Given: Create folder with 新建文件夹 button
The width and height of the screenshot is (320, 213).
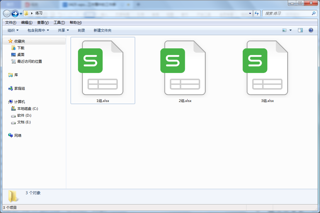Looking at the screenshot, I should [x=103, y=30].
